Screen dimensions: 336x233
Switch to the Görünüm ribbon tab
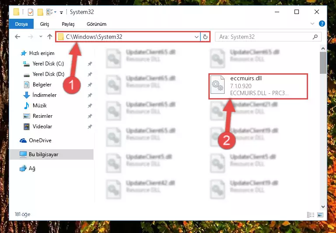point(97,24)
